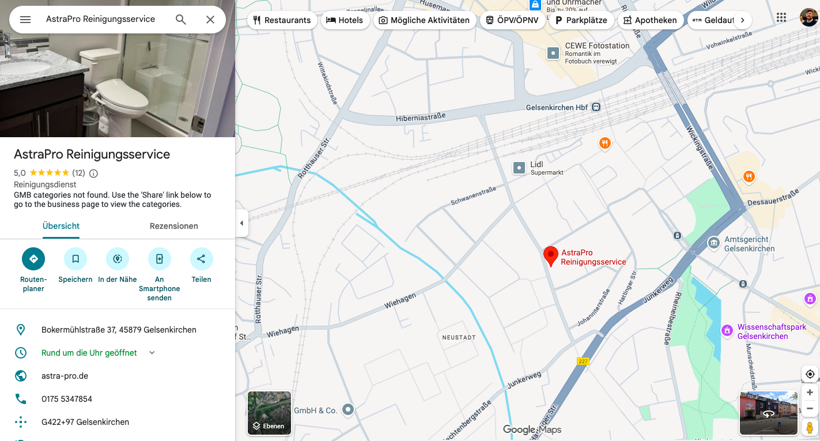Open the hamburger main menu icon

25,19
